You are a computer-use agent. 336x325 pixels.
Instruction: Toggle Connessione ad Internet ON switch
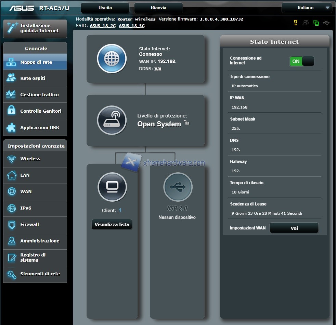click(301, 61)
